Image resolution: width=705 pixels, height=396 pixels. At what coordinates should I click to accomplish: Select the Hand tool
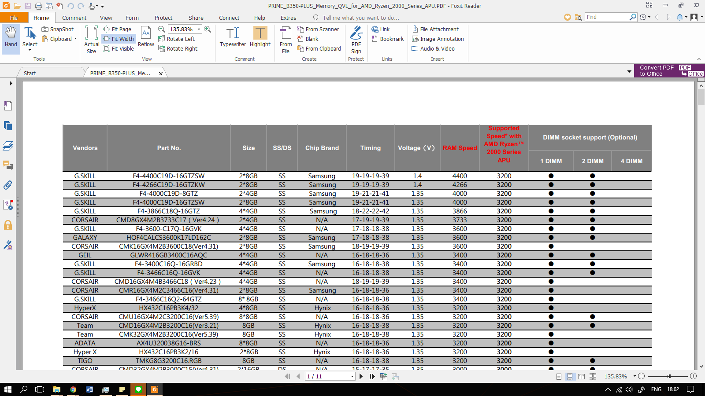(11, 37)
